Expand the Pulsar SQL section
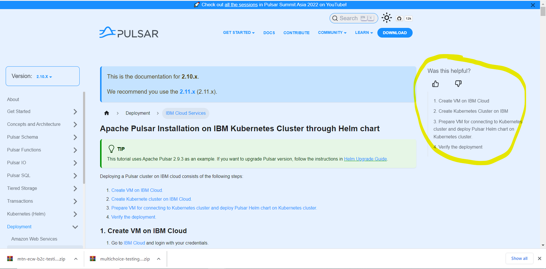 point(75,176)
